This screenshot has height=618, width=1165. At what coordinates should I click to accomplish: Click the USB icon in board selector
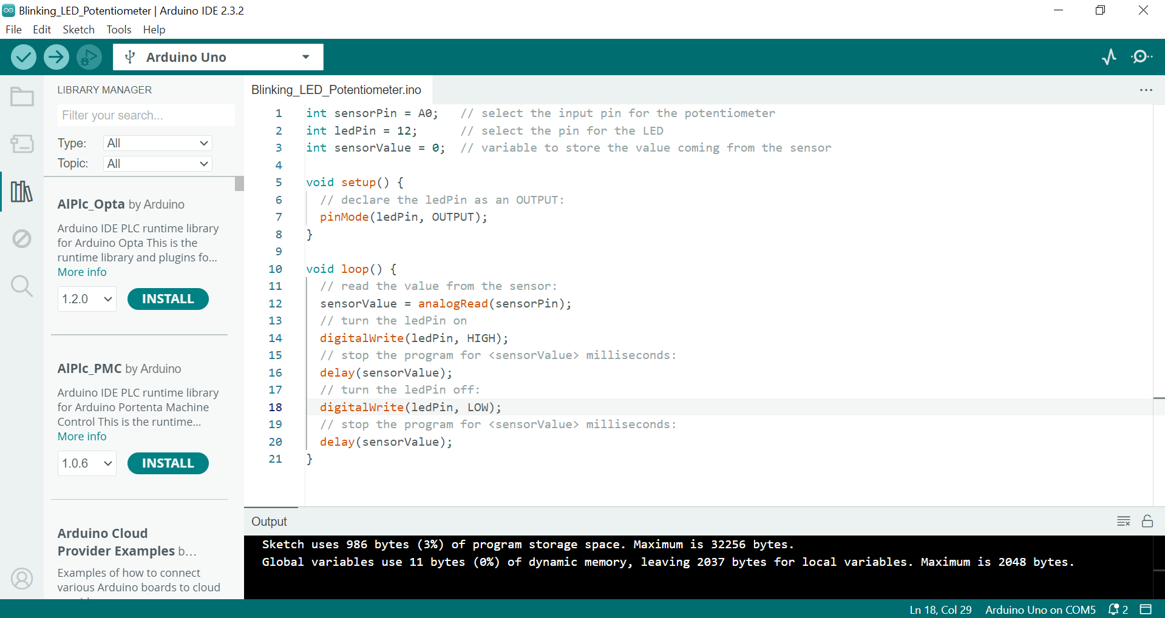point(129,57)
